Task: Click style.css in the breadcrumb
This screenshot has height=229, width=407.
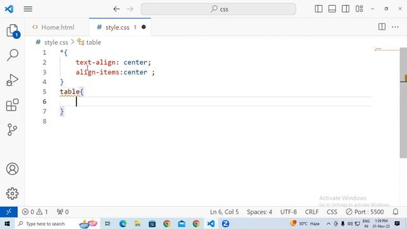Action: (56, 43)
